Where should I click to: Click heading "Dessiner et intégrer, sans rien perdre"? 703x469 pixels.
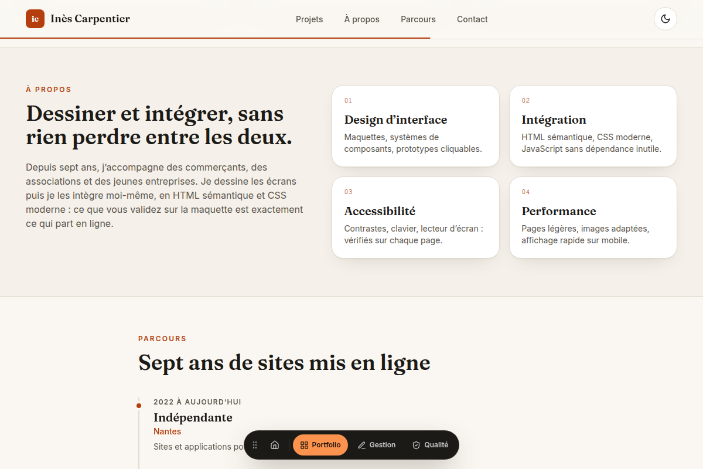159,125
